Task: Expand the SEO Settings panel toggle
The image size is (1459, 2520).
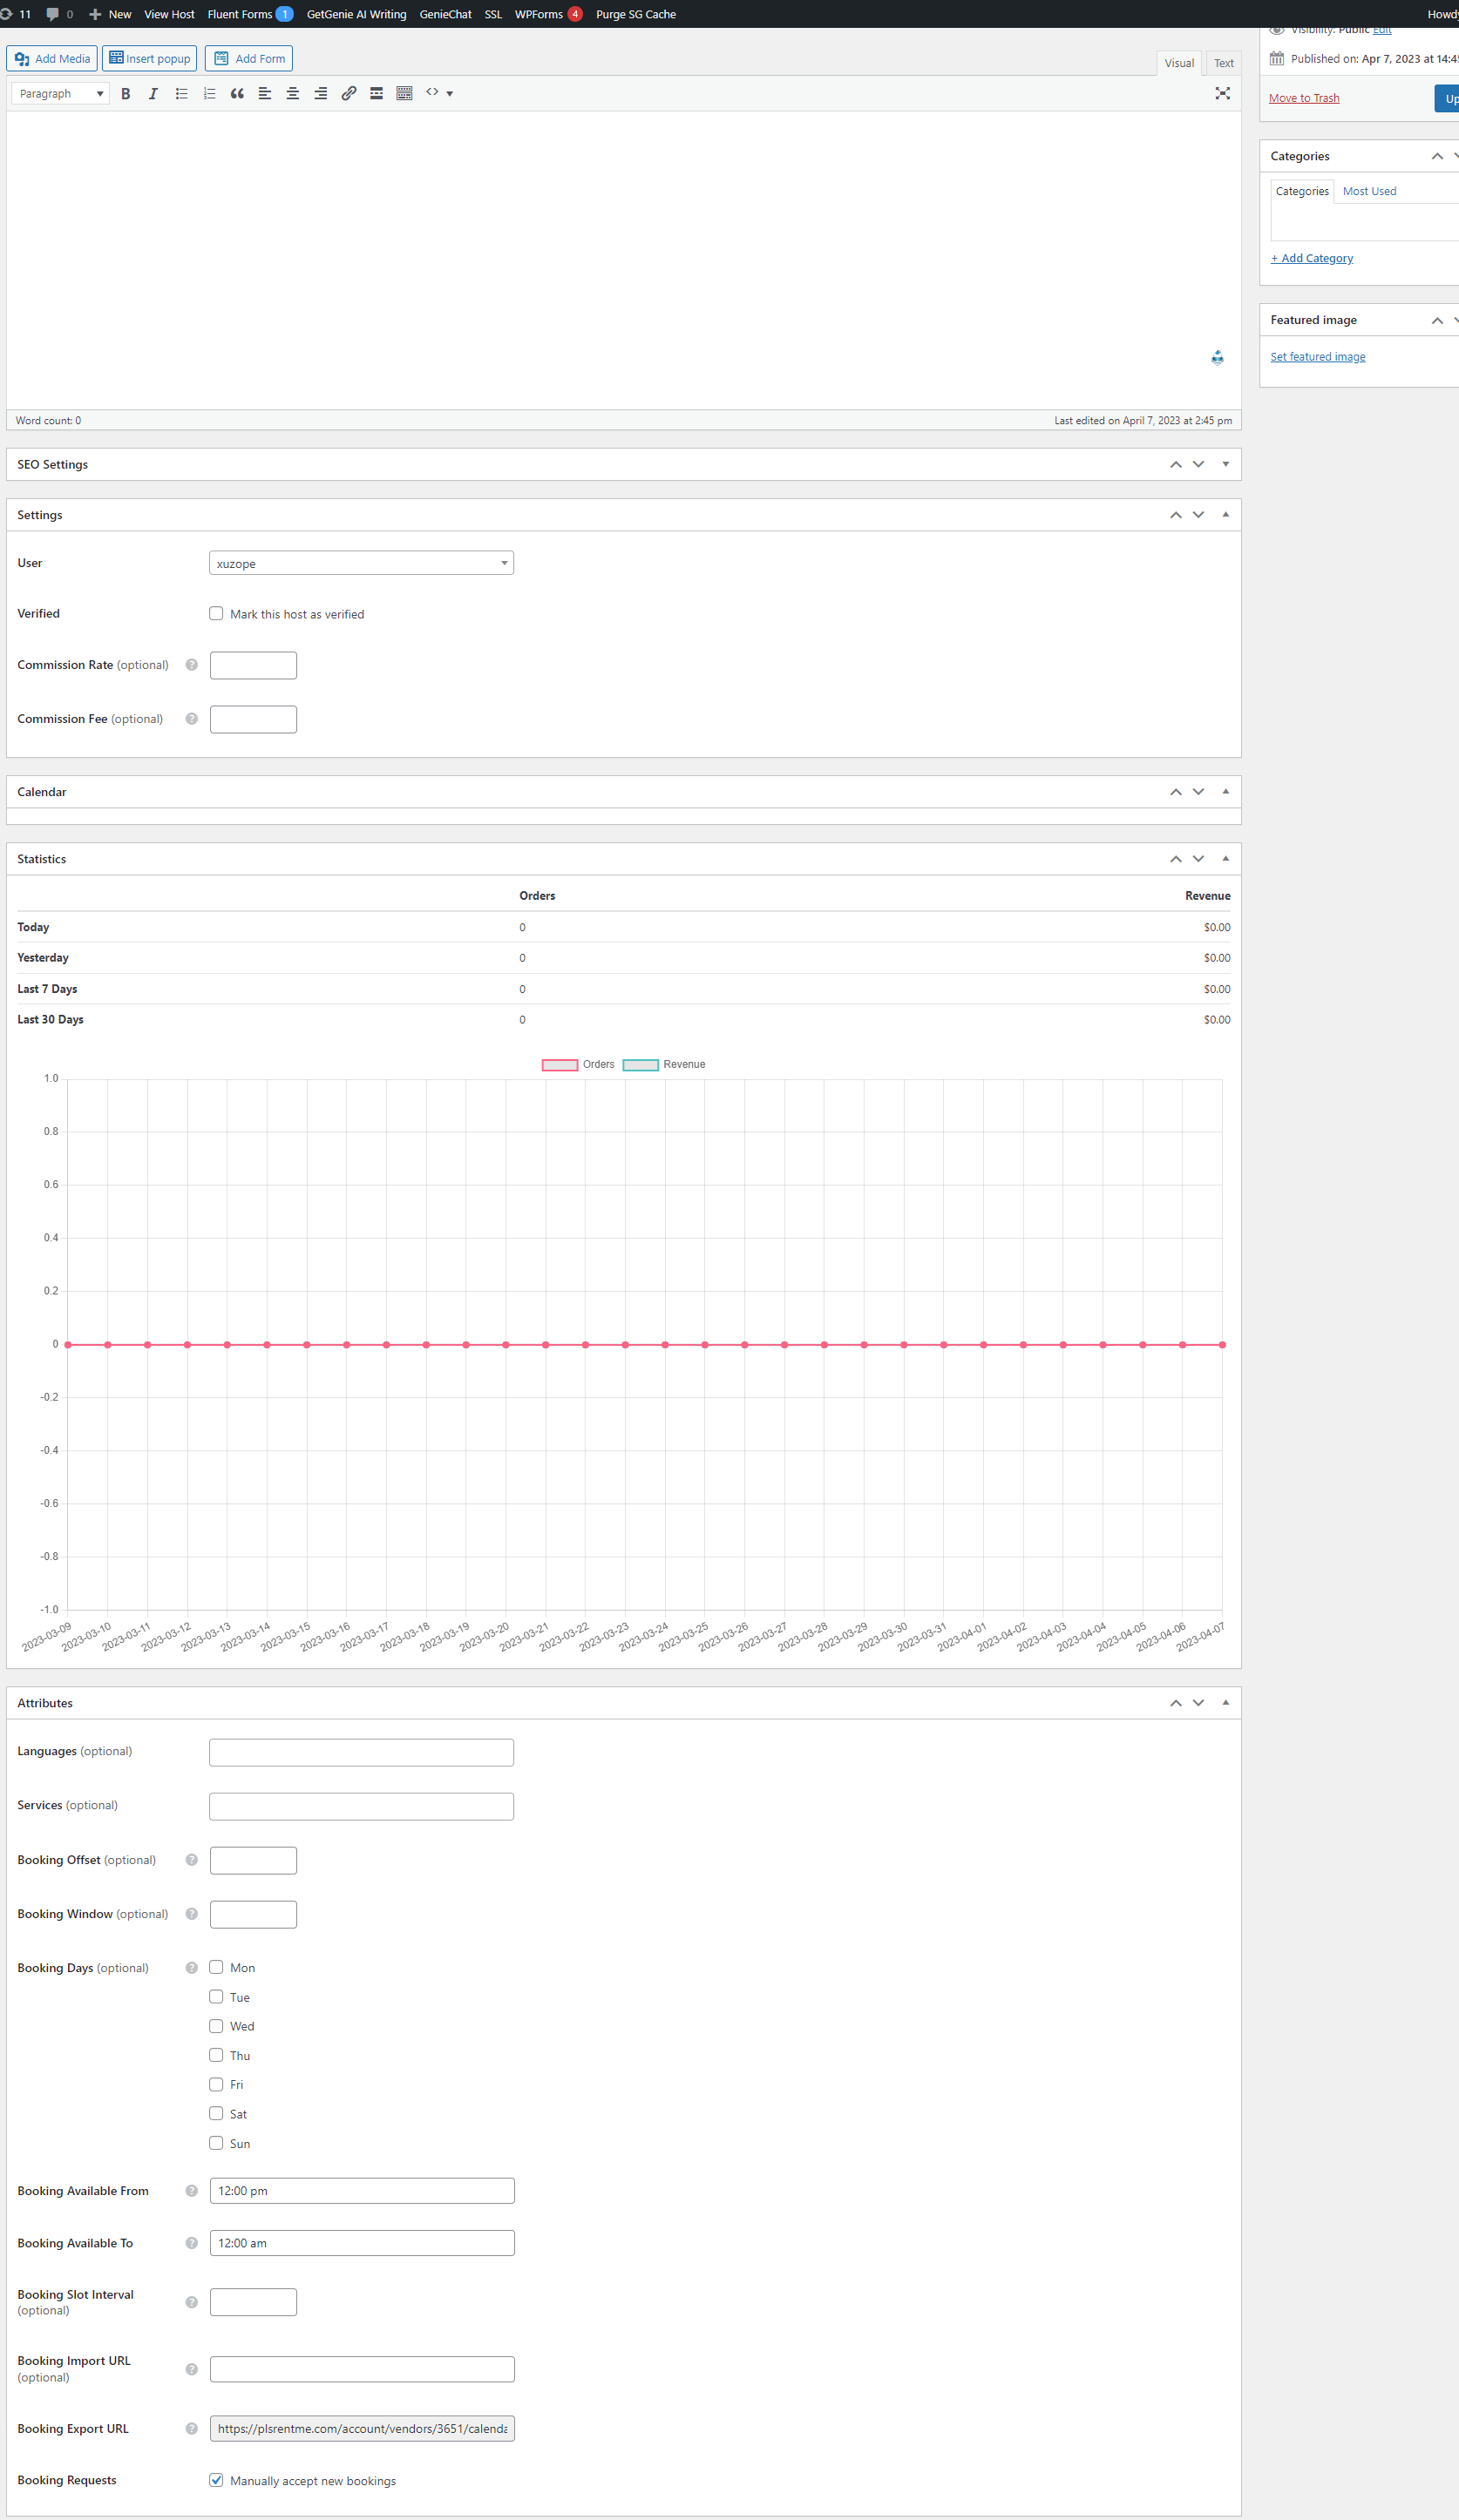Action: pos(1225,464)
